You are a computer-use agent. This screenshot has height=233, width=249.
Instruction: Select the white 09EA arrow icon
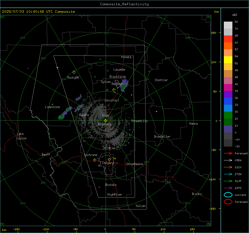coord(228,160)
